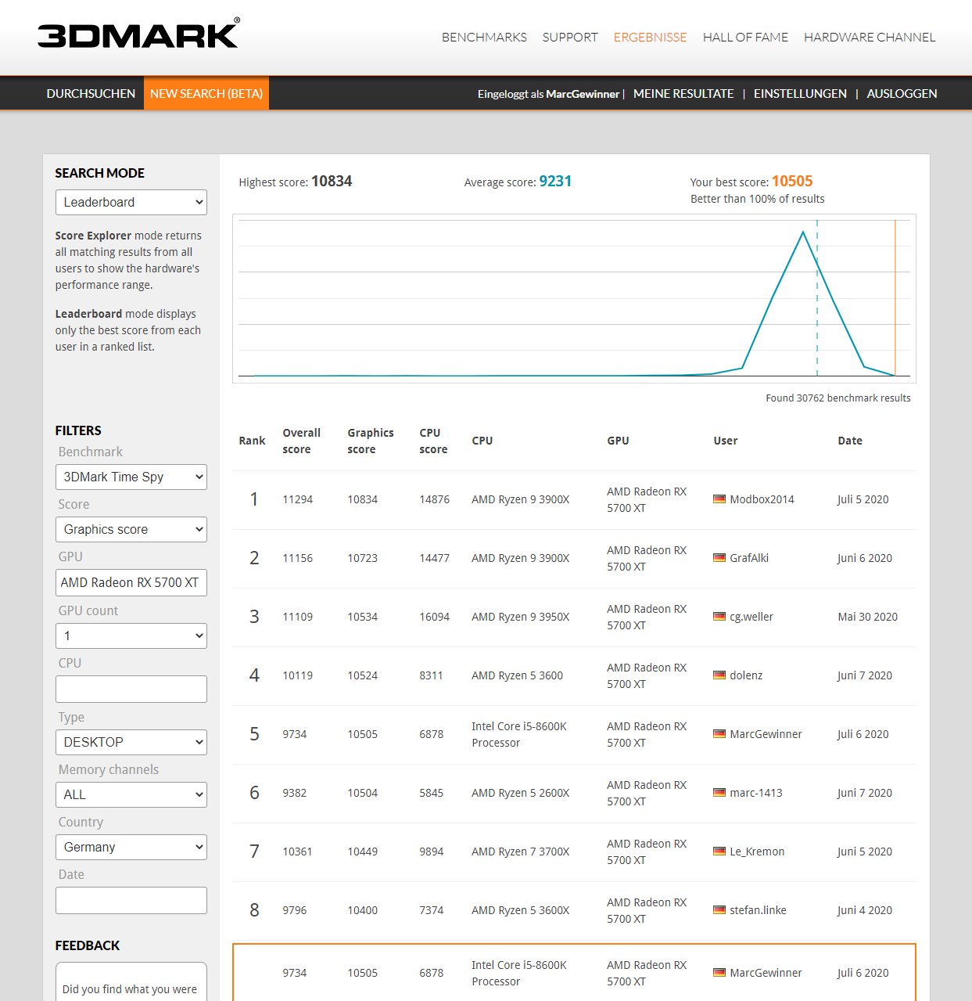Click date Juli 5 2020 in rank 1
972x1001 pixels.
pyautogui.click(x=863, y=499)
